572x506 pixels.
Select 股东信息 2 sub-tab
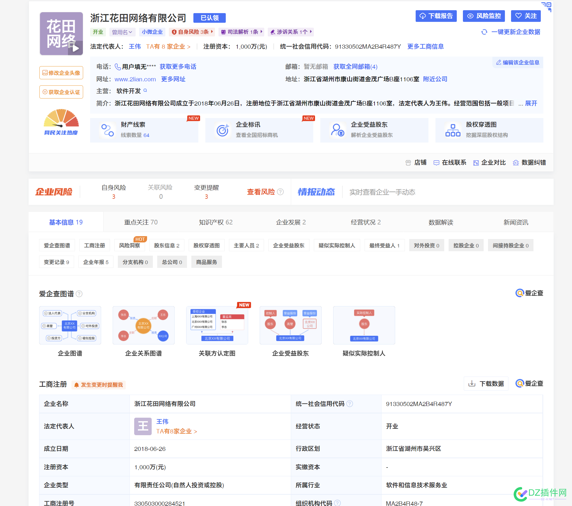(167, 245)
